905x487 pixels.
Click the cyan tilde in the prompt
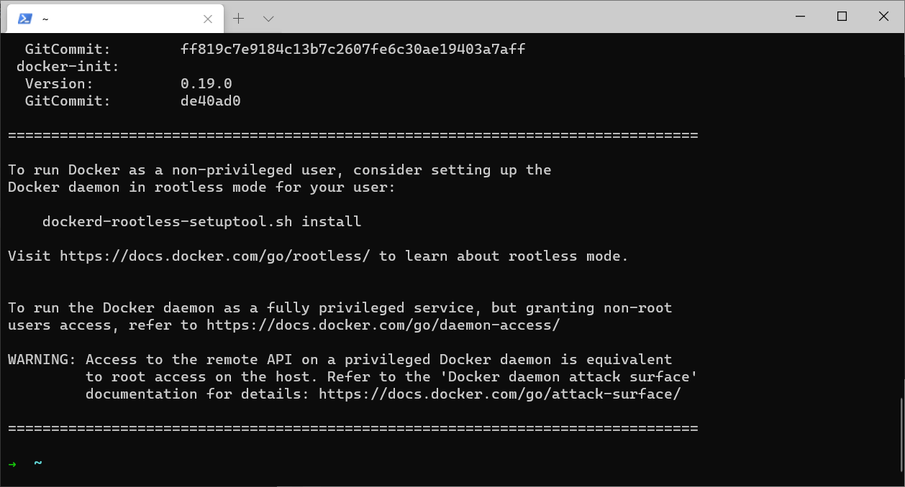coord(37,463)
